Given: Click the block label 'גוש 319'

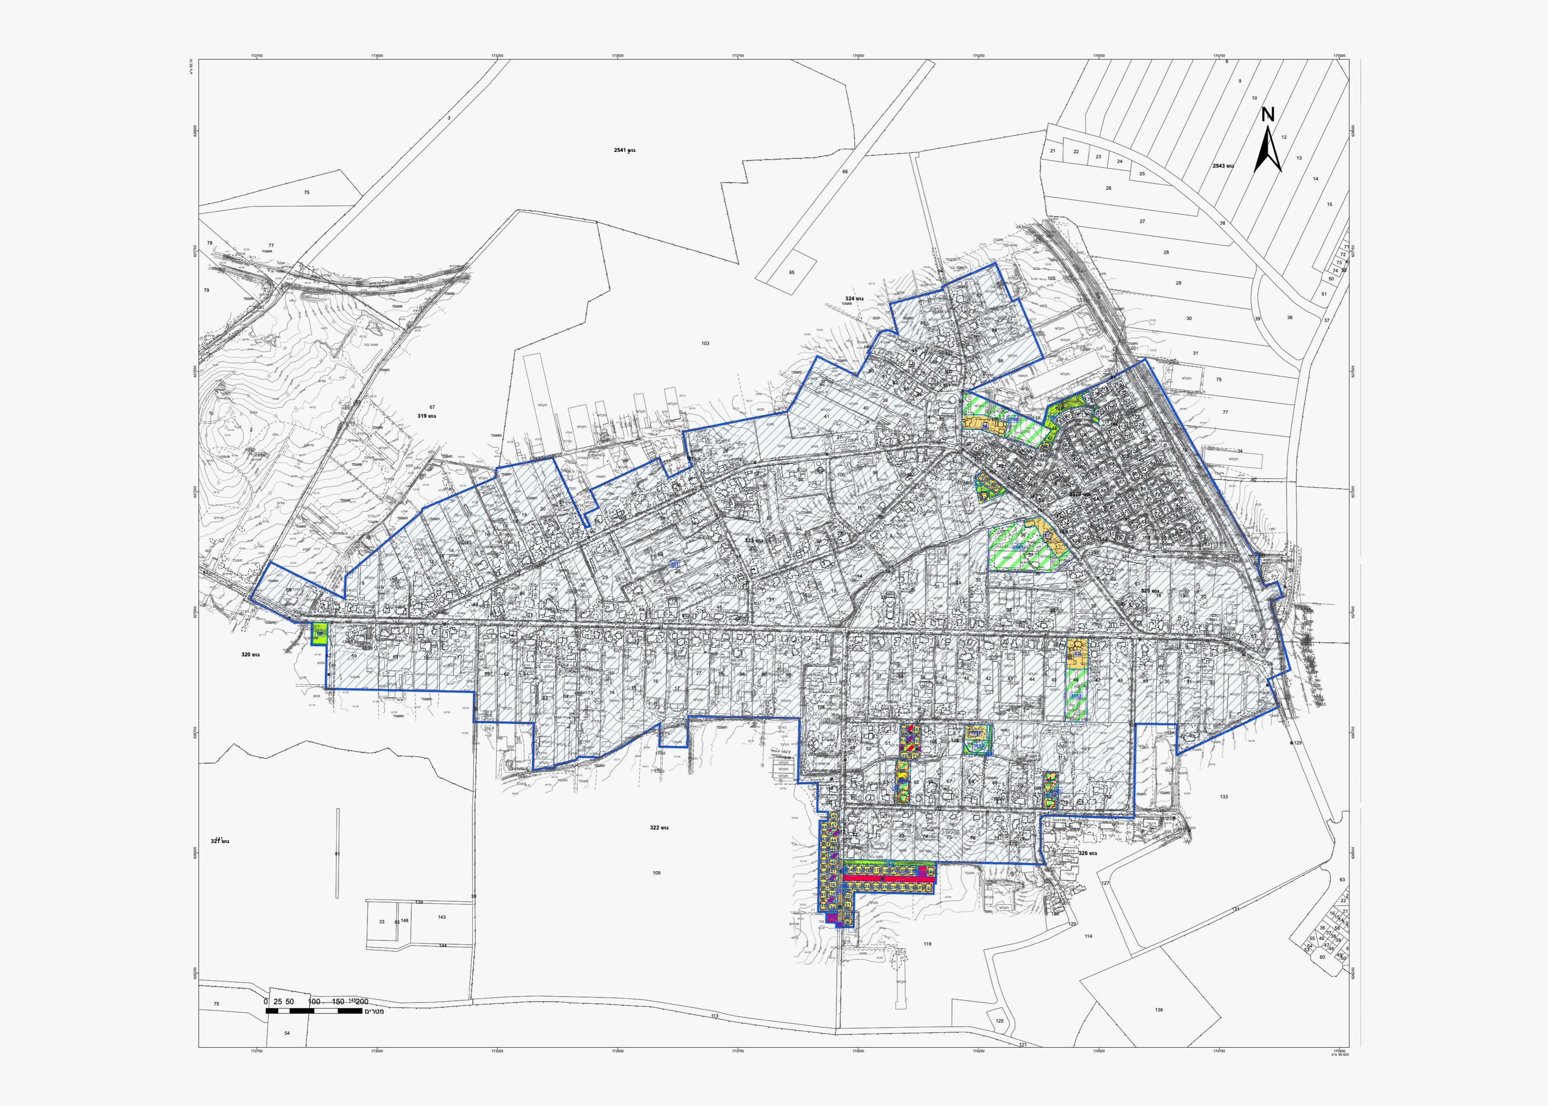Looking at the screenshot, I should [x=426, y=415].
